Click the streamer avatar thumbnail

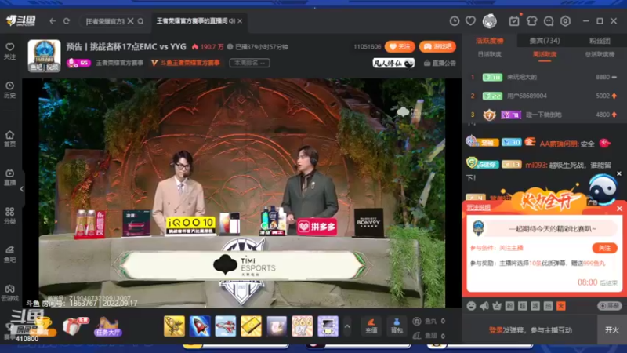(44, 56)
